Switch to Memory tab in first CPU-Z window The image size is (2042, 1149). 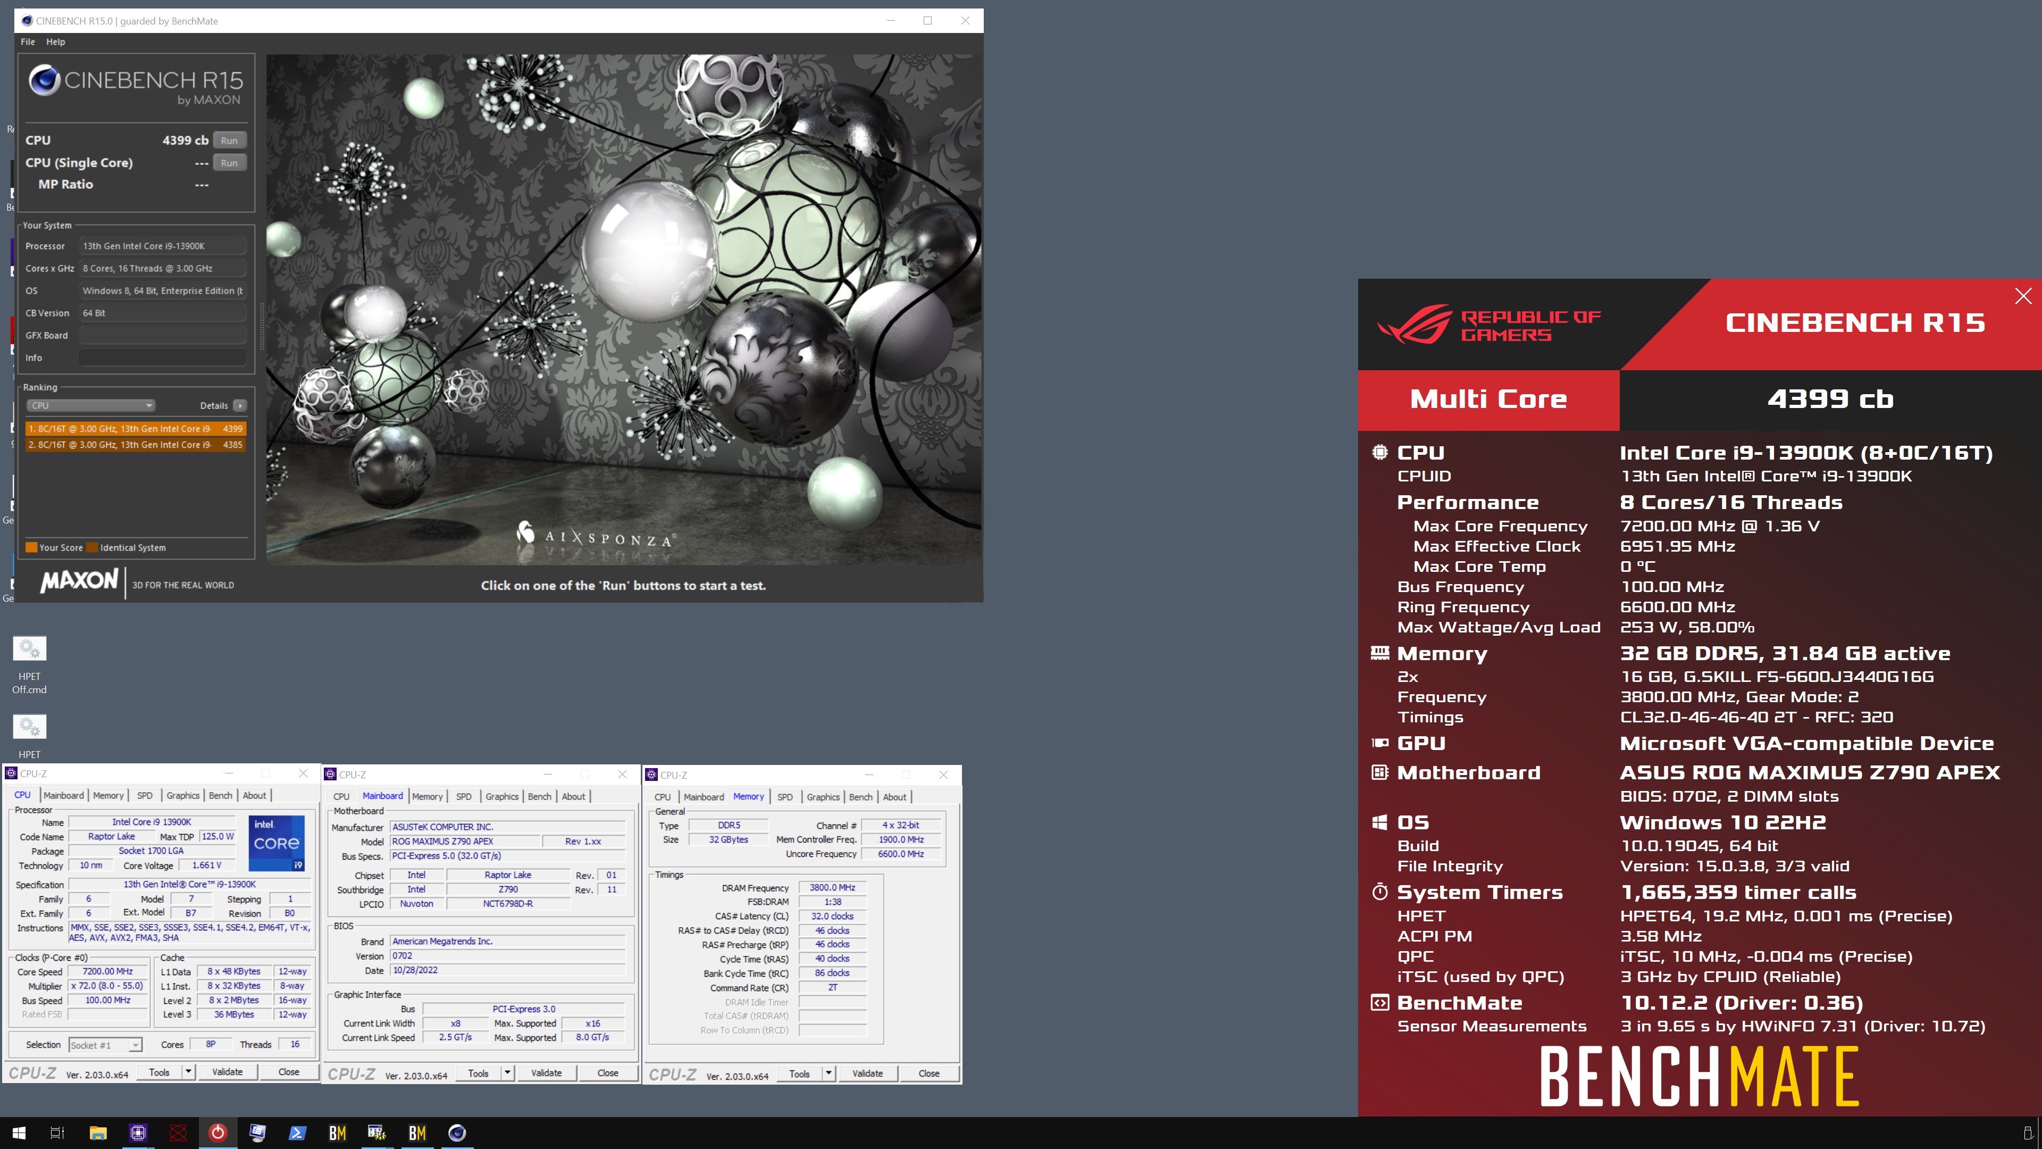coord(108,795)
